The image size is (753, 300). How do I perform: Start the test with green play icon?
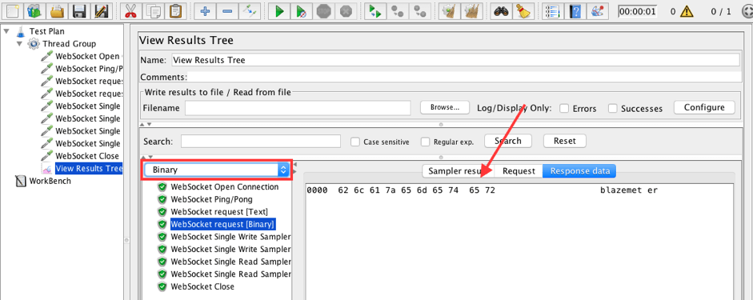pos(279,10)
